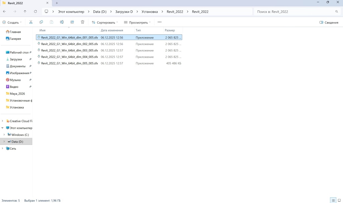The height and width of the screenshot is (203, 343).
Task: Click the Data (D:) breadcrumb
Action: 100,12
